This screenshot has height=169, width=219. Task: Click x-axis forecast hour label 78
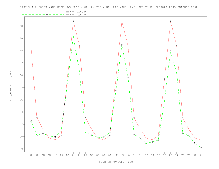click(x=189, y=155)
